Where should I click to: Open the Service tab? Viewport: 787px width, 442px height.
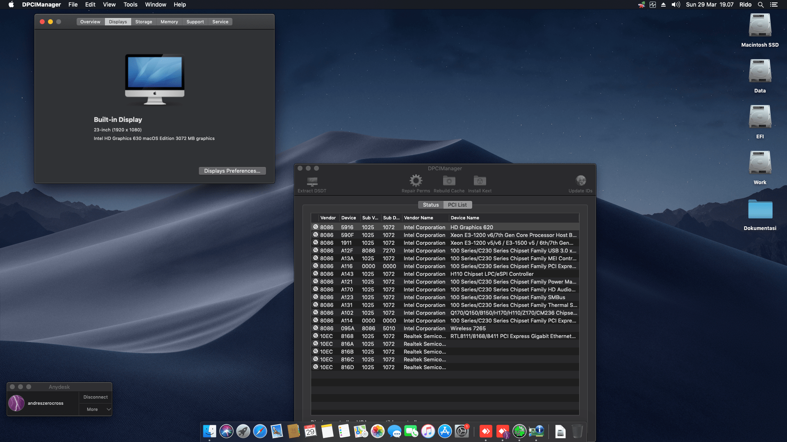pos(220,22)
